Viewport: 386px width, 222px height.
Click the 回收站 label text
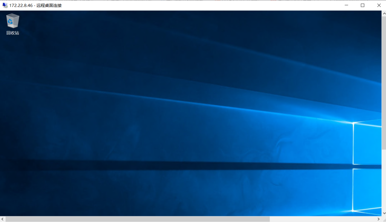[x=12, y=33]
